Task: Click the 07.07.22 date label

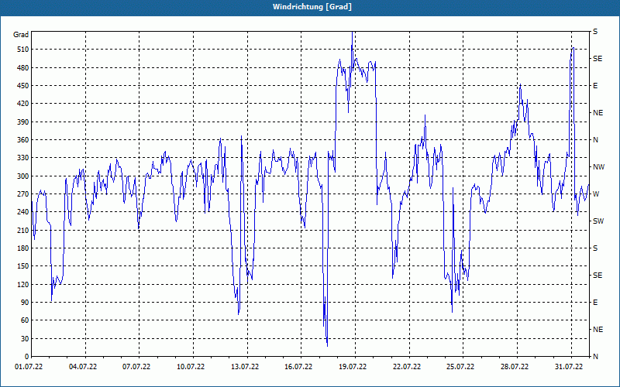Action: (136, 367)
